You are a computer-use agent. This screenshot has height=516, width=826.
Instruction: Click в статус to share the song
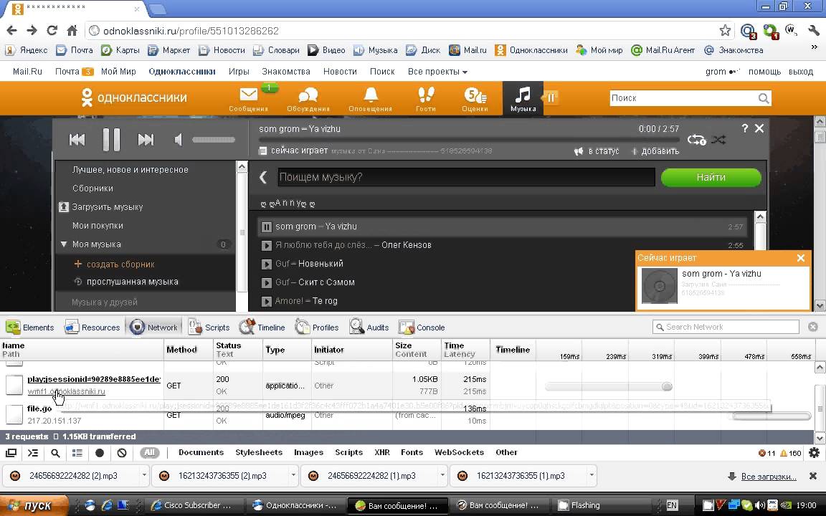tap(597, 151)
